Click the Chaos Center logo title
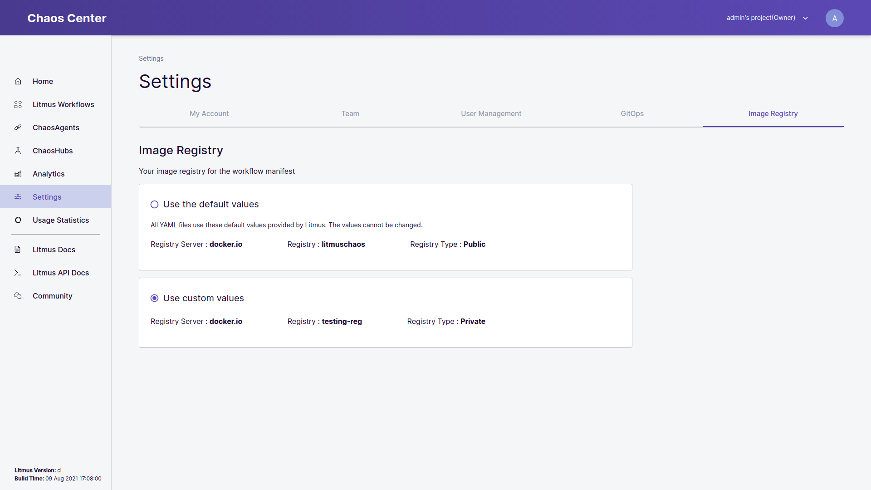Image resolution: width=871 pixels, height=490 pixels. point(67,18)
